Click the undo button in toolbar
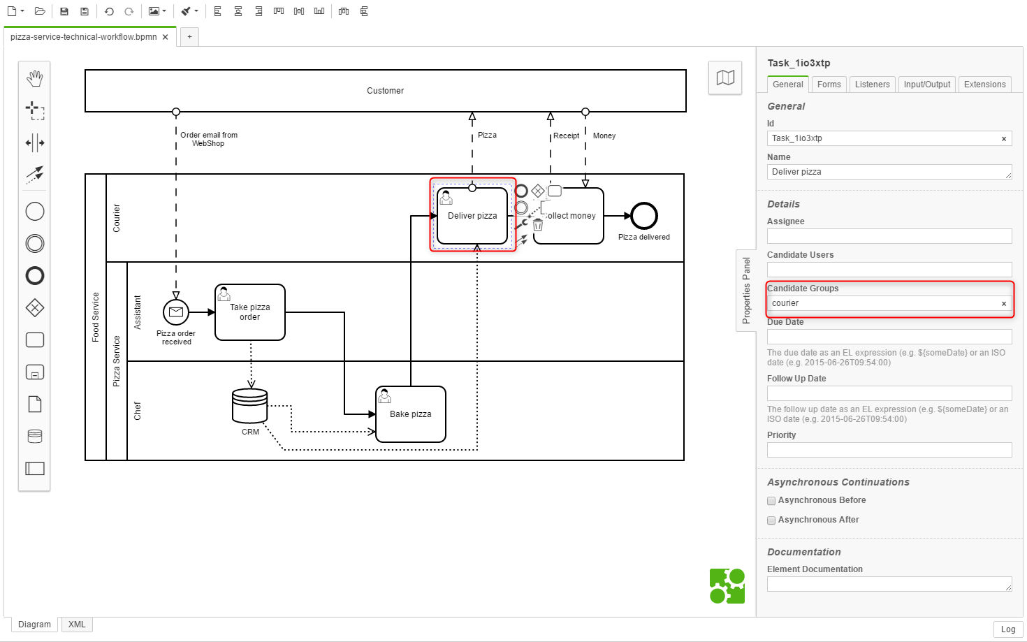This screenshot has height=642, width=1027. [x=109, y=11]
